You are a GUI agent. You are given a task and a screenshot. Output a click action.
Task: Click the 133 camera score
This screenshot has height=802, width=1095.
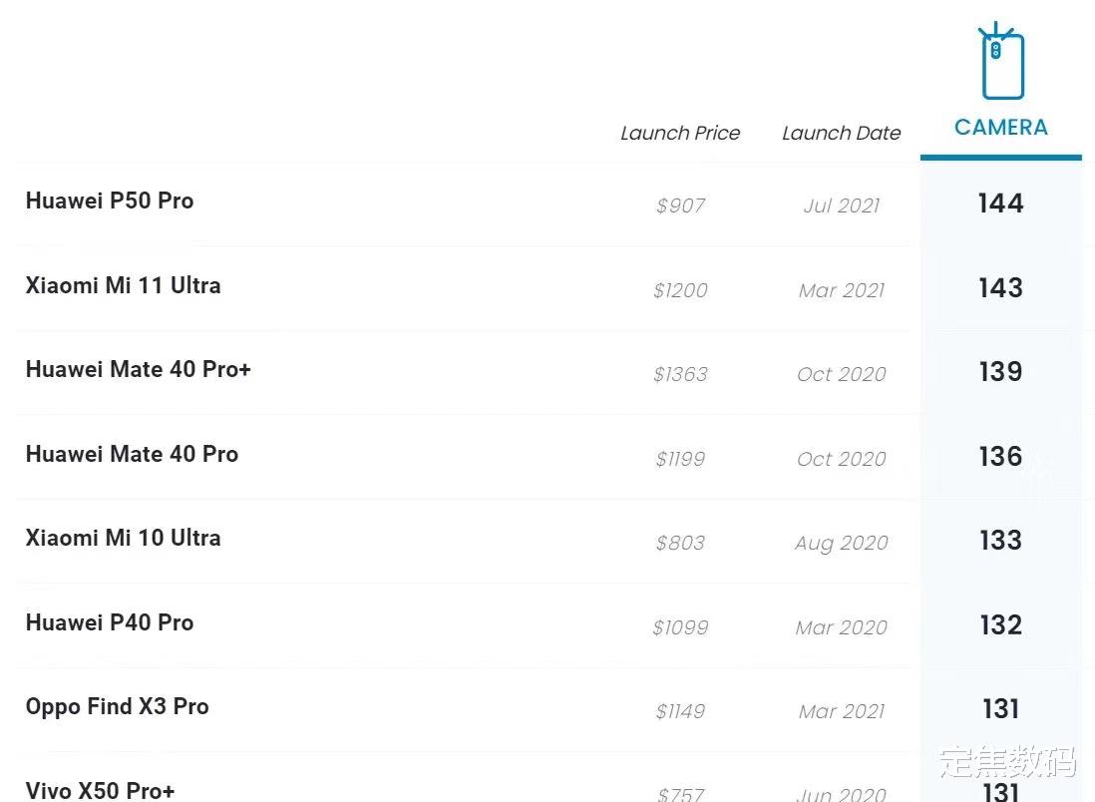tap(1000, 541)
